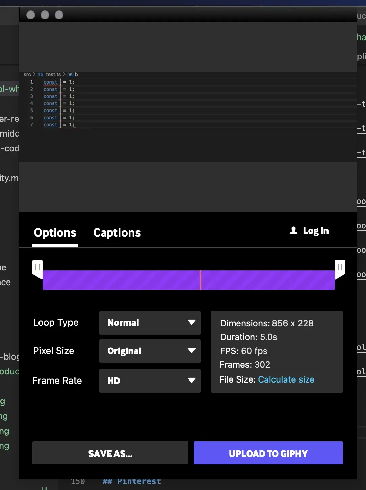Click the UPLOAD TO GIPHY button
Screen dimensions: 366x490
click(x=268, y=453)
